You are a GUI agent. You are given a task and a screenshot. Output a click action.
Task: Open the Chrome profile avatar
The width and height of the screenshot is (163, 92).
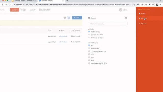(x=157, y=5)
